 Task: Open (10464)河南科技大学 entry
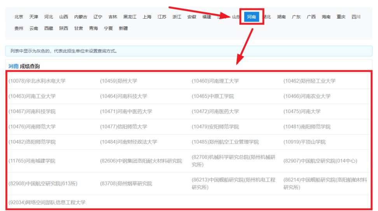pyautogui.click(x=124, y=96)
